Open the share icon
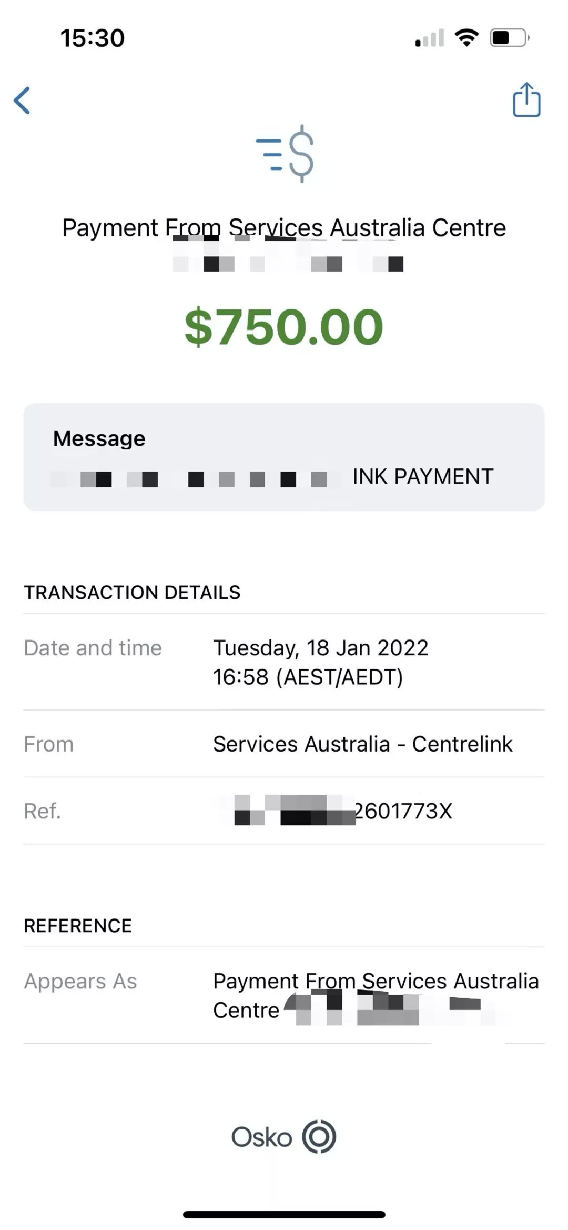 (x=526, y=99)
